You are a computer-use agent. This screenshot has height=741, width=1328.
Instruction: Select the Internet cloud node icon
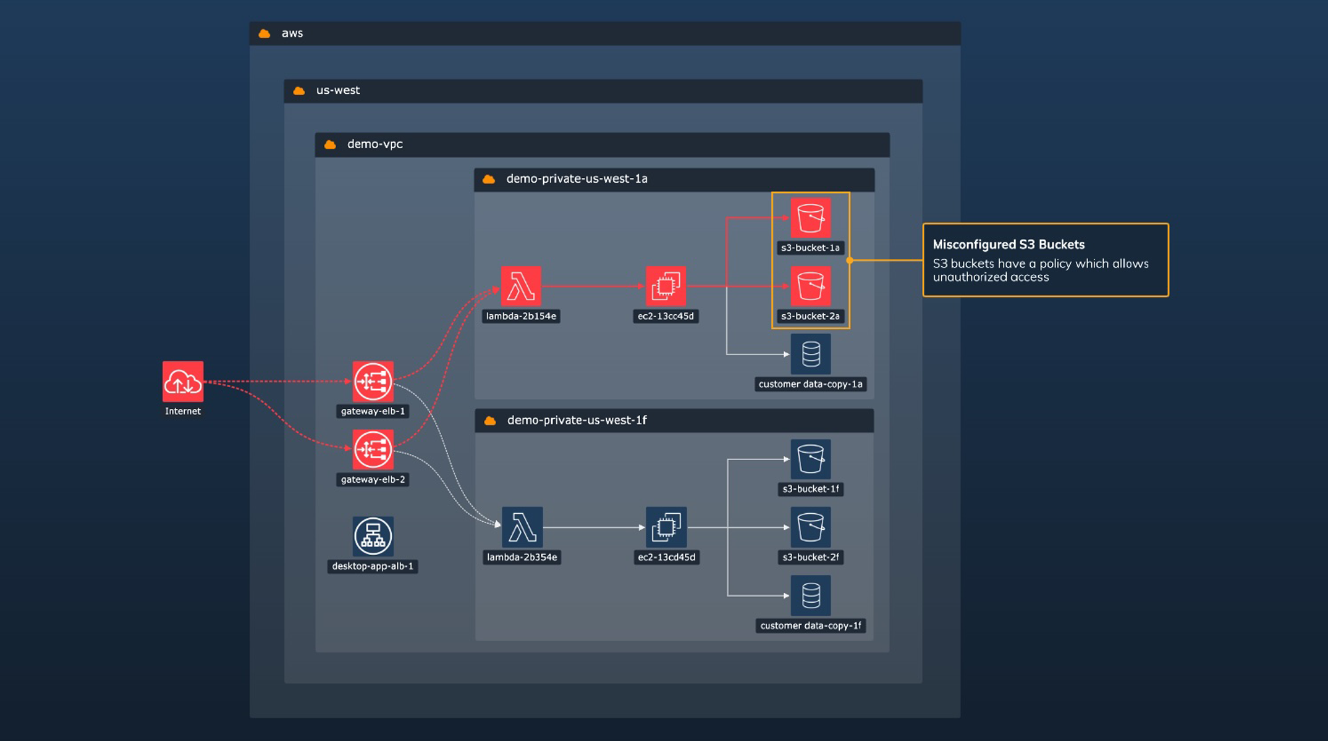pos(183,381)
